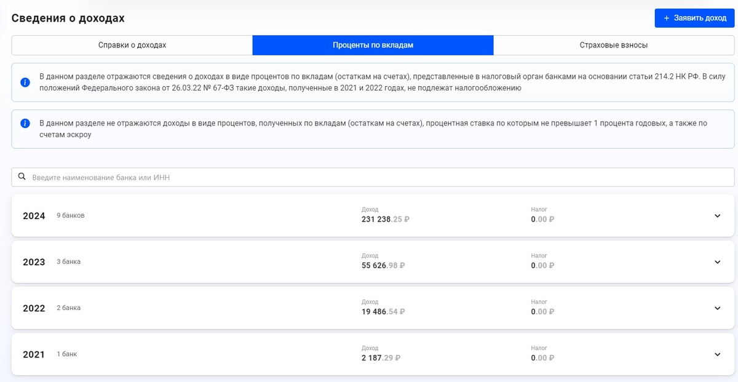Click the chevron icon for year 2023

click(x=716, y=262)
